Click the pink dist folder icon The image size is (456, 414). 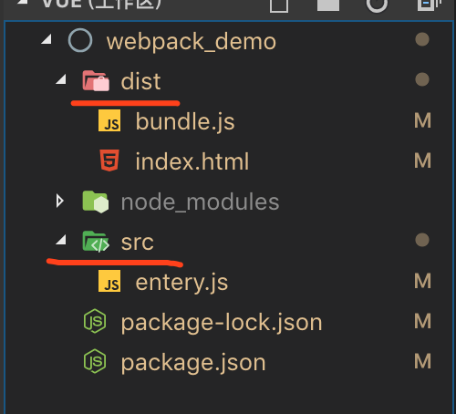(x=96, y=81)
